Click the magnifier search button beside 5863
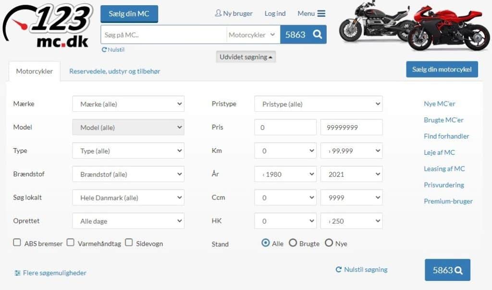492x290 pixels. 318,34
